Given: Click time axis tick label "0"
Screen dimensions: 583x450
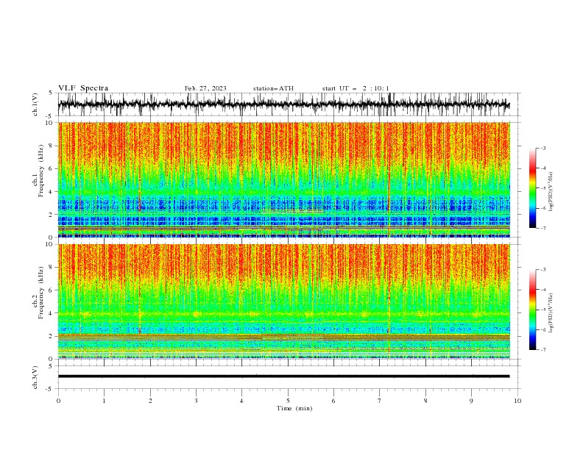Looking at the screenshot, I should (58, 401).
